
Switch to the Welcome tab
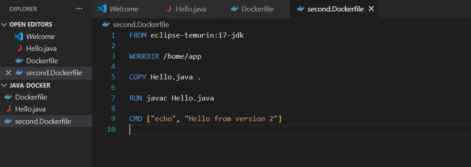[125, 9]
